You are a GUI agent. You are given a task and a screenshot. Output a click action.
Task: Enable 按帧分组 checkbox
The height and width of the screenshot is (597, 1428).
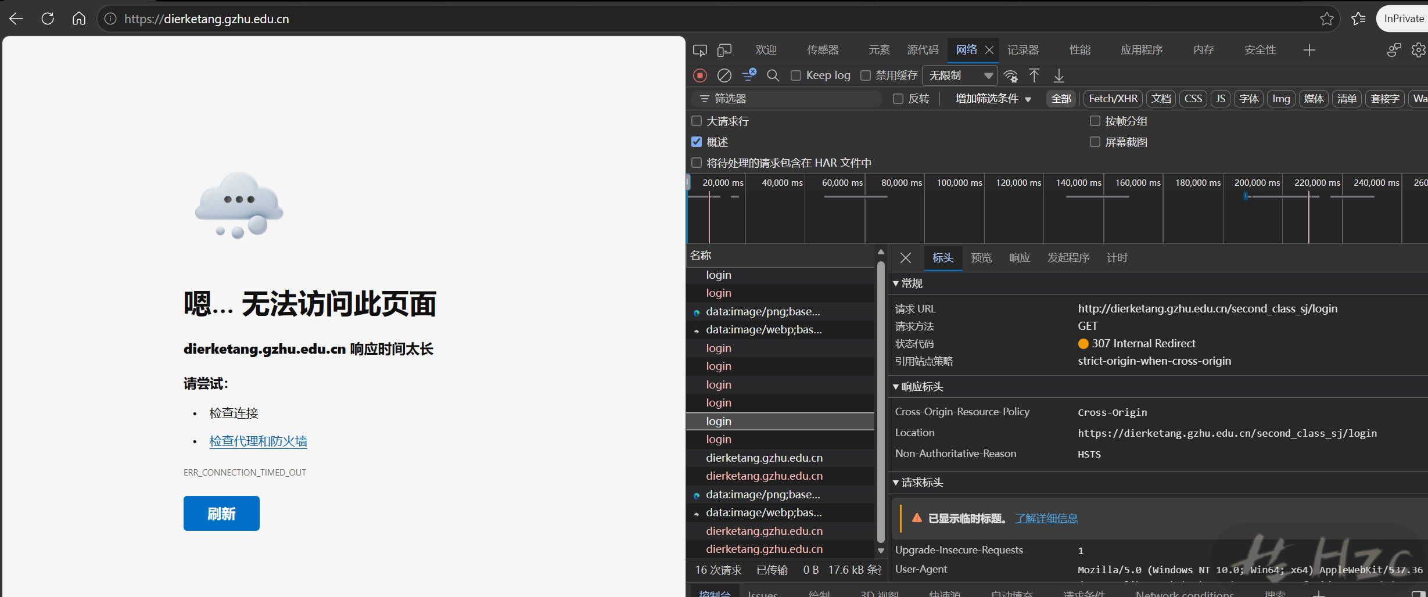[1095, 121]
